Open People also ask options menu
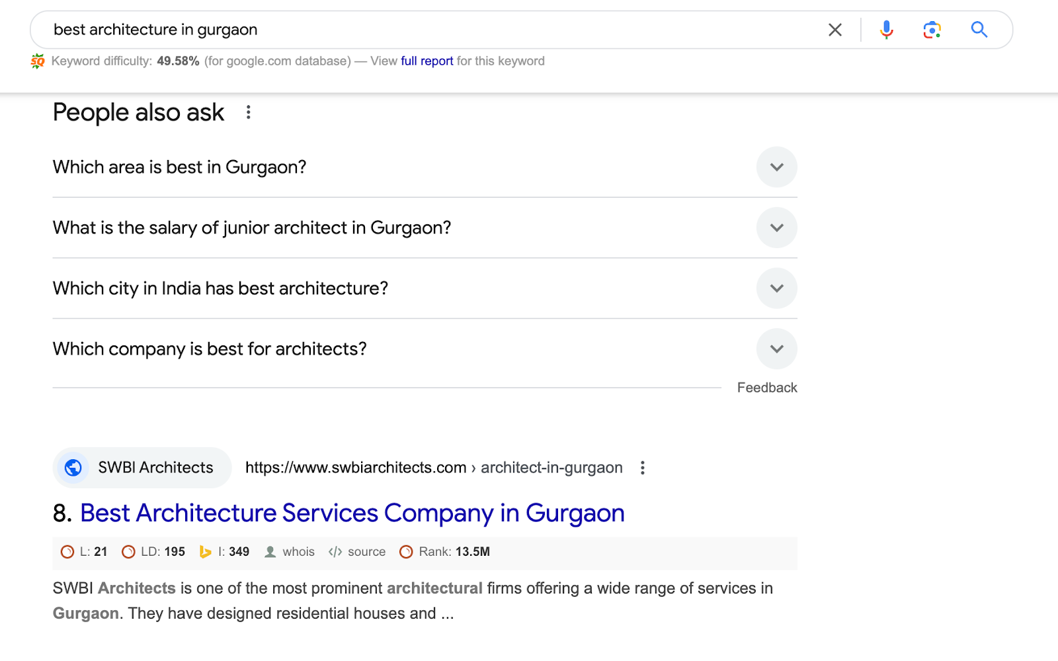Viewport: 1058px width, 661px height. pyautogui.click(x=249, y=112)
